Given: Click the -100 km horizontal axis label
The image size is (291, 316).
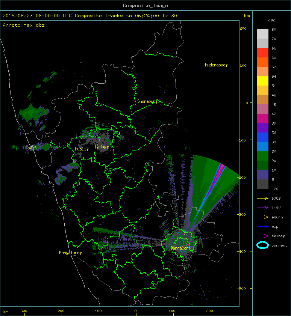Looking at the screenshot, I should [x=97, y=311].
